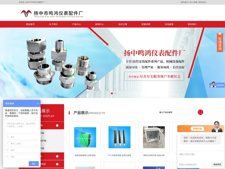Minimize the 请您留言 message panel
Image resolution: width=225 pixels, height=169 pixels.
click(38, 104)
